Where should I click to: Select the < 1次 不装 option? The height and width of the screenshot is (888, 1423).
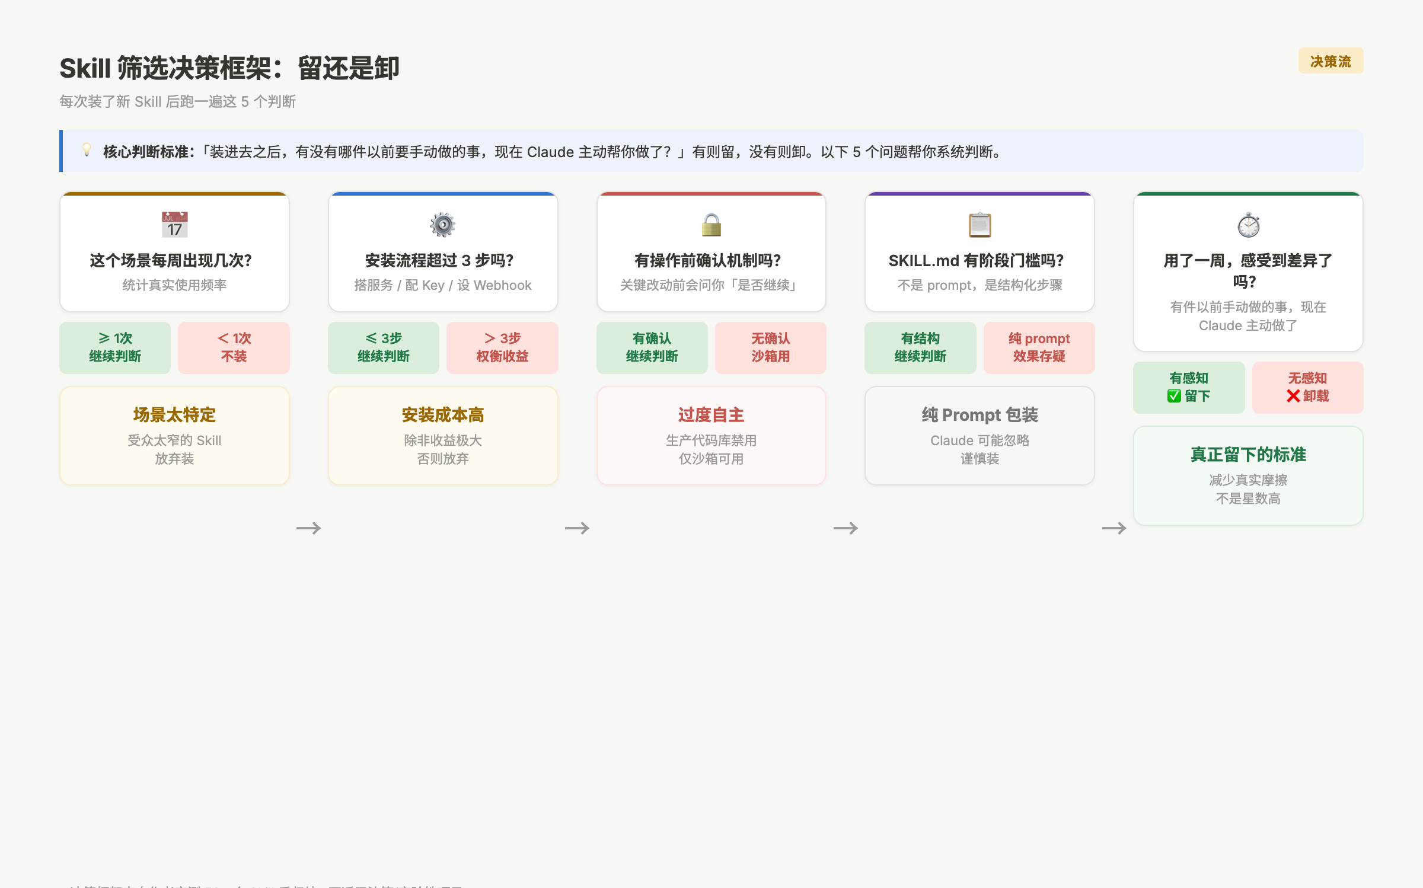234,347
